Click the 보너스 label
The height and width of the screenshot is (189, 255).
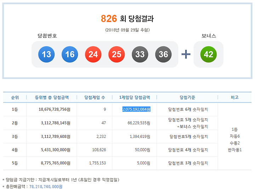click(209, 36)
